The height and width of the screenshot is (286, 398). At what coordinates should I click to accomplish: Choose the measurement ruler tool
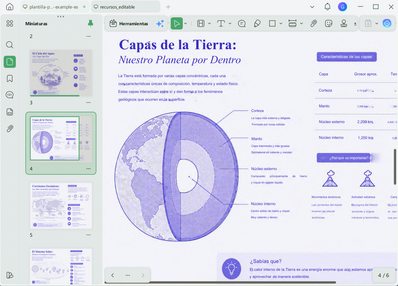[x=292, y=24]
